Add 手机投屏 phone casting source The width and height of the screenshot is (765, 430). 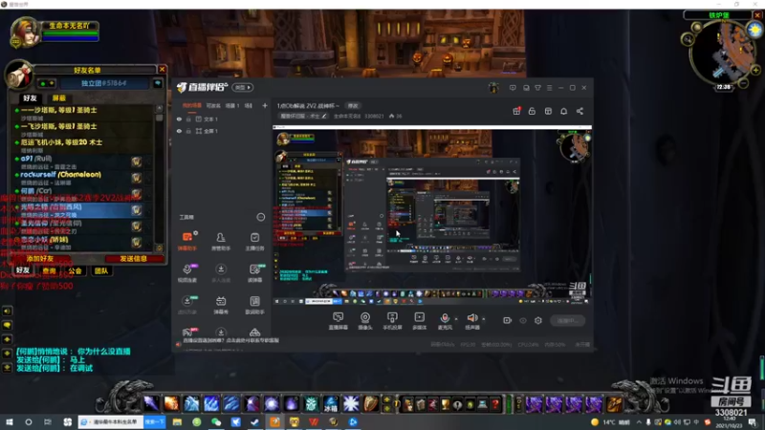[x=392, y=321]
